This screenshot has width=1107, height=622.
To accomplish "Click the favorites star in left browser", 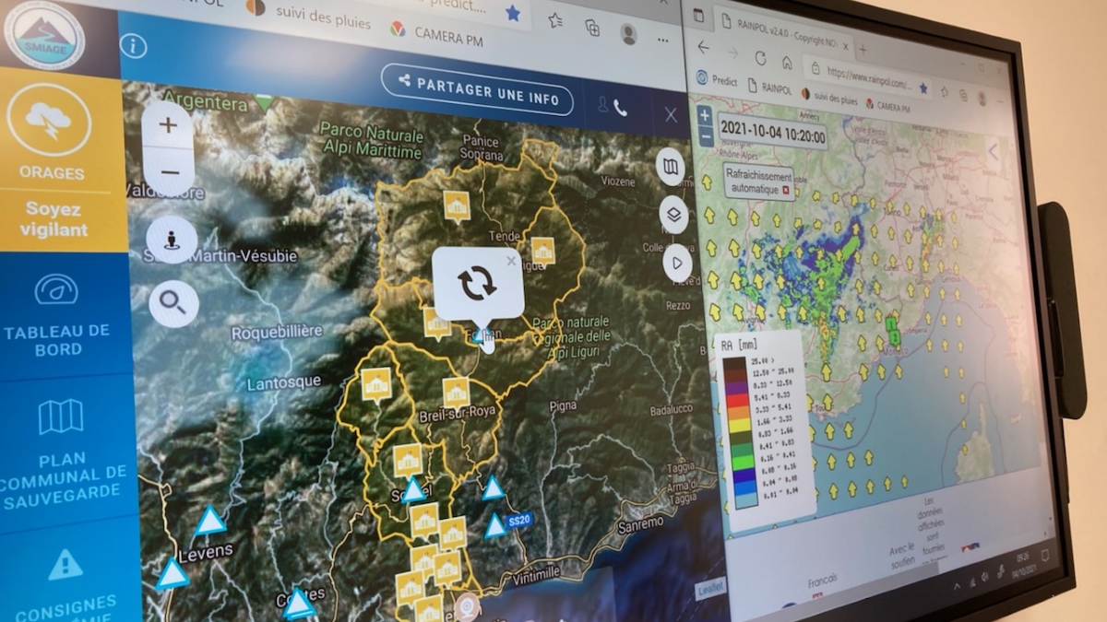I will tap(512, 13).
